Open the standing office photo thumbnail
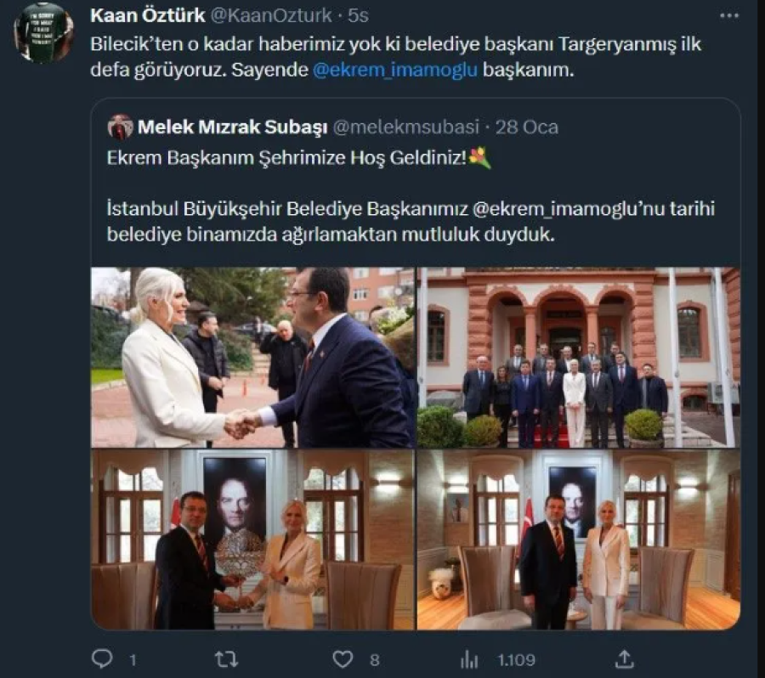The width and height of the screenshot is (765, 678). click(578, 540)
